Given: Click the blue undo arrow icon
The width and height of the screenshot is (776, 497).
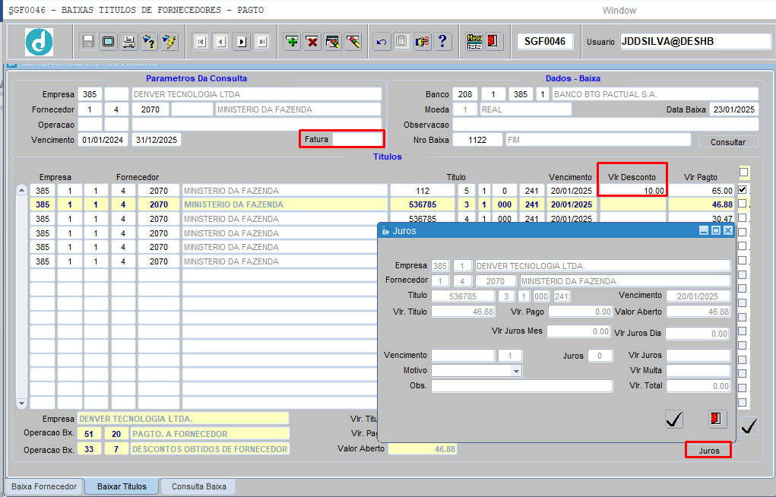Looking at the screenshot, I should 381,42.
